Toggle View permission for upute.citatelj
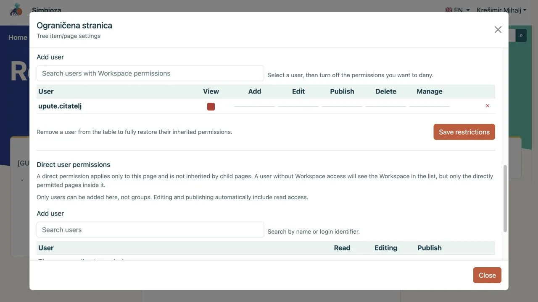Image resolution: width=538 pixels, height=302 pixels. point(211,107)
